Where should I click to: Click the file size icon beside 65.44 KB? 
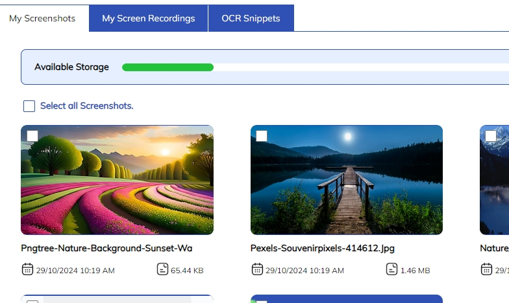tap(162, 269)
